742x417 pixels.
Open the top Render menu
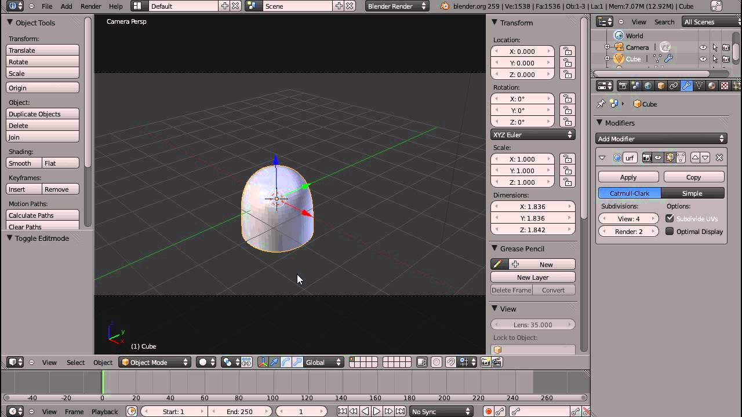(91, 6)
